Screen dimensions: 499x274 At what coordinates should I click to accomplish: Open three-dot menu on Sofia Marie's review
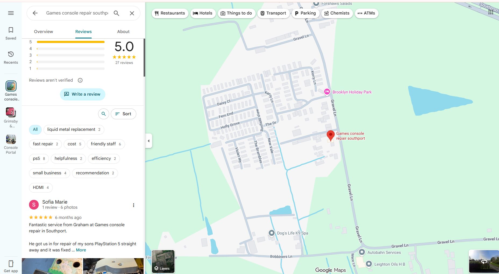tap(134, 205)
